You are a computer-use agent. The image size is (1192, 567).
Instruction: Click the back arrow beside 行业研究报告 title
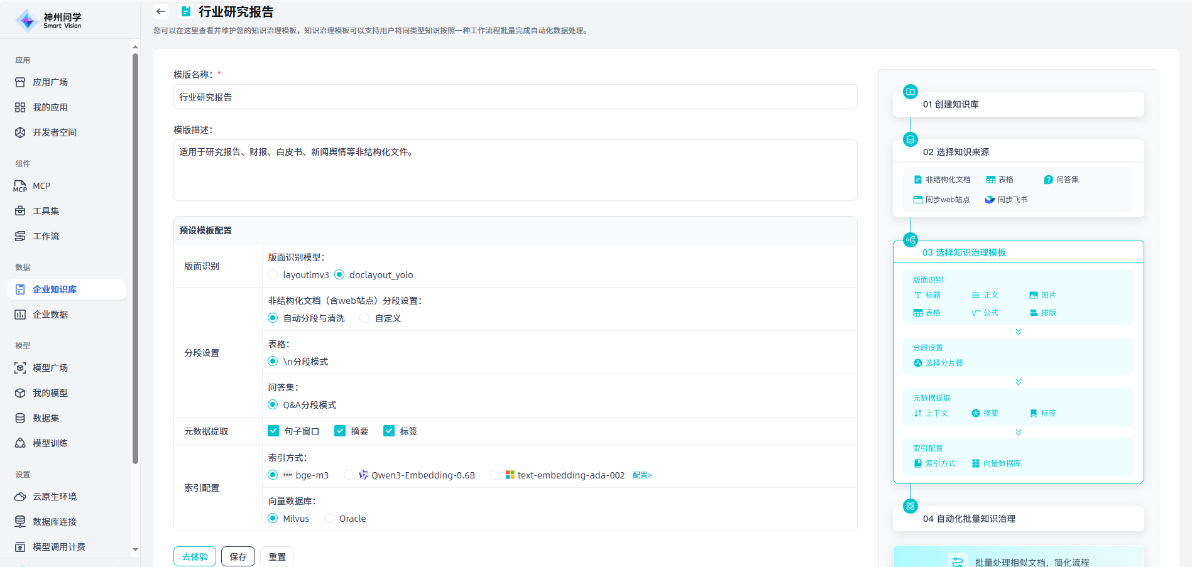(161, 11)
